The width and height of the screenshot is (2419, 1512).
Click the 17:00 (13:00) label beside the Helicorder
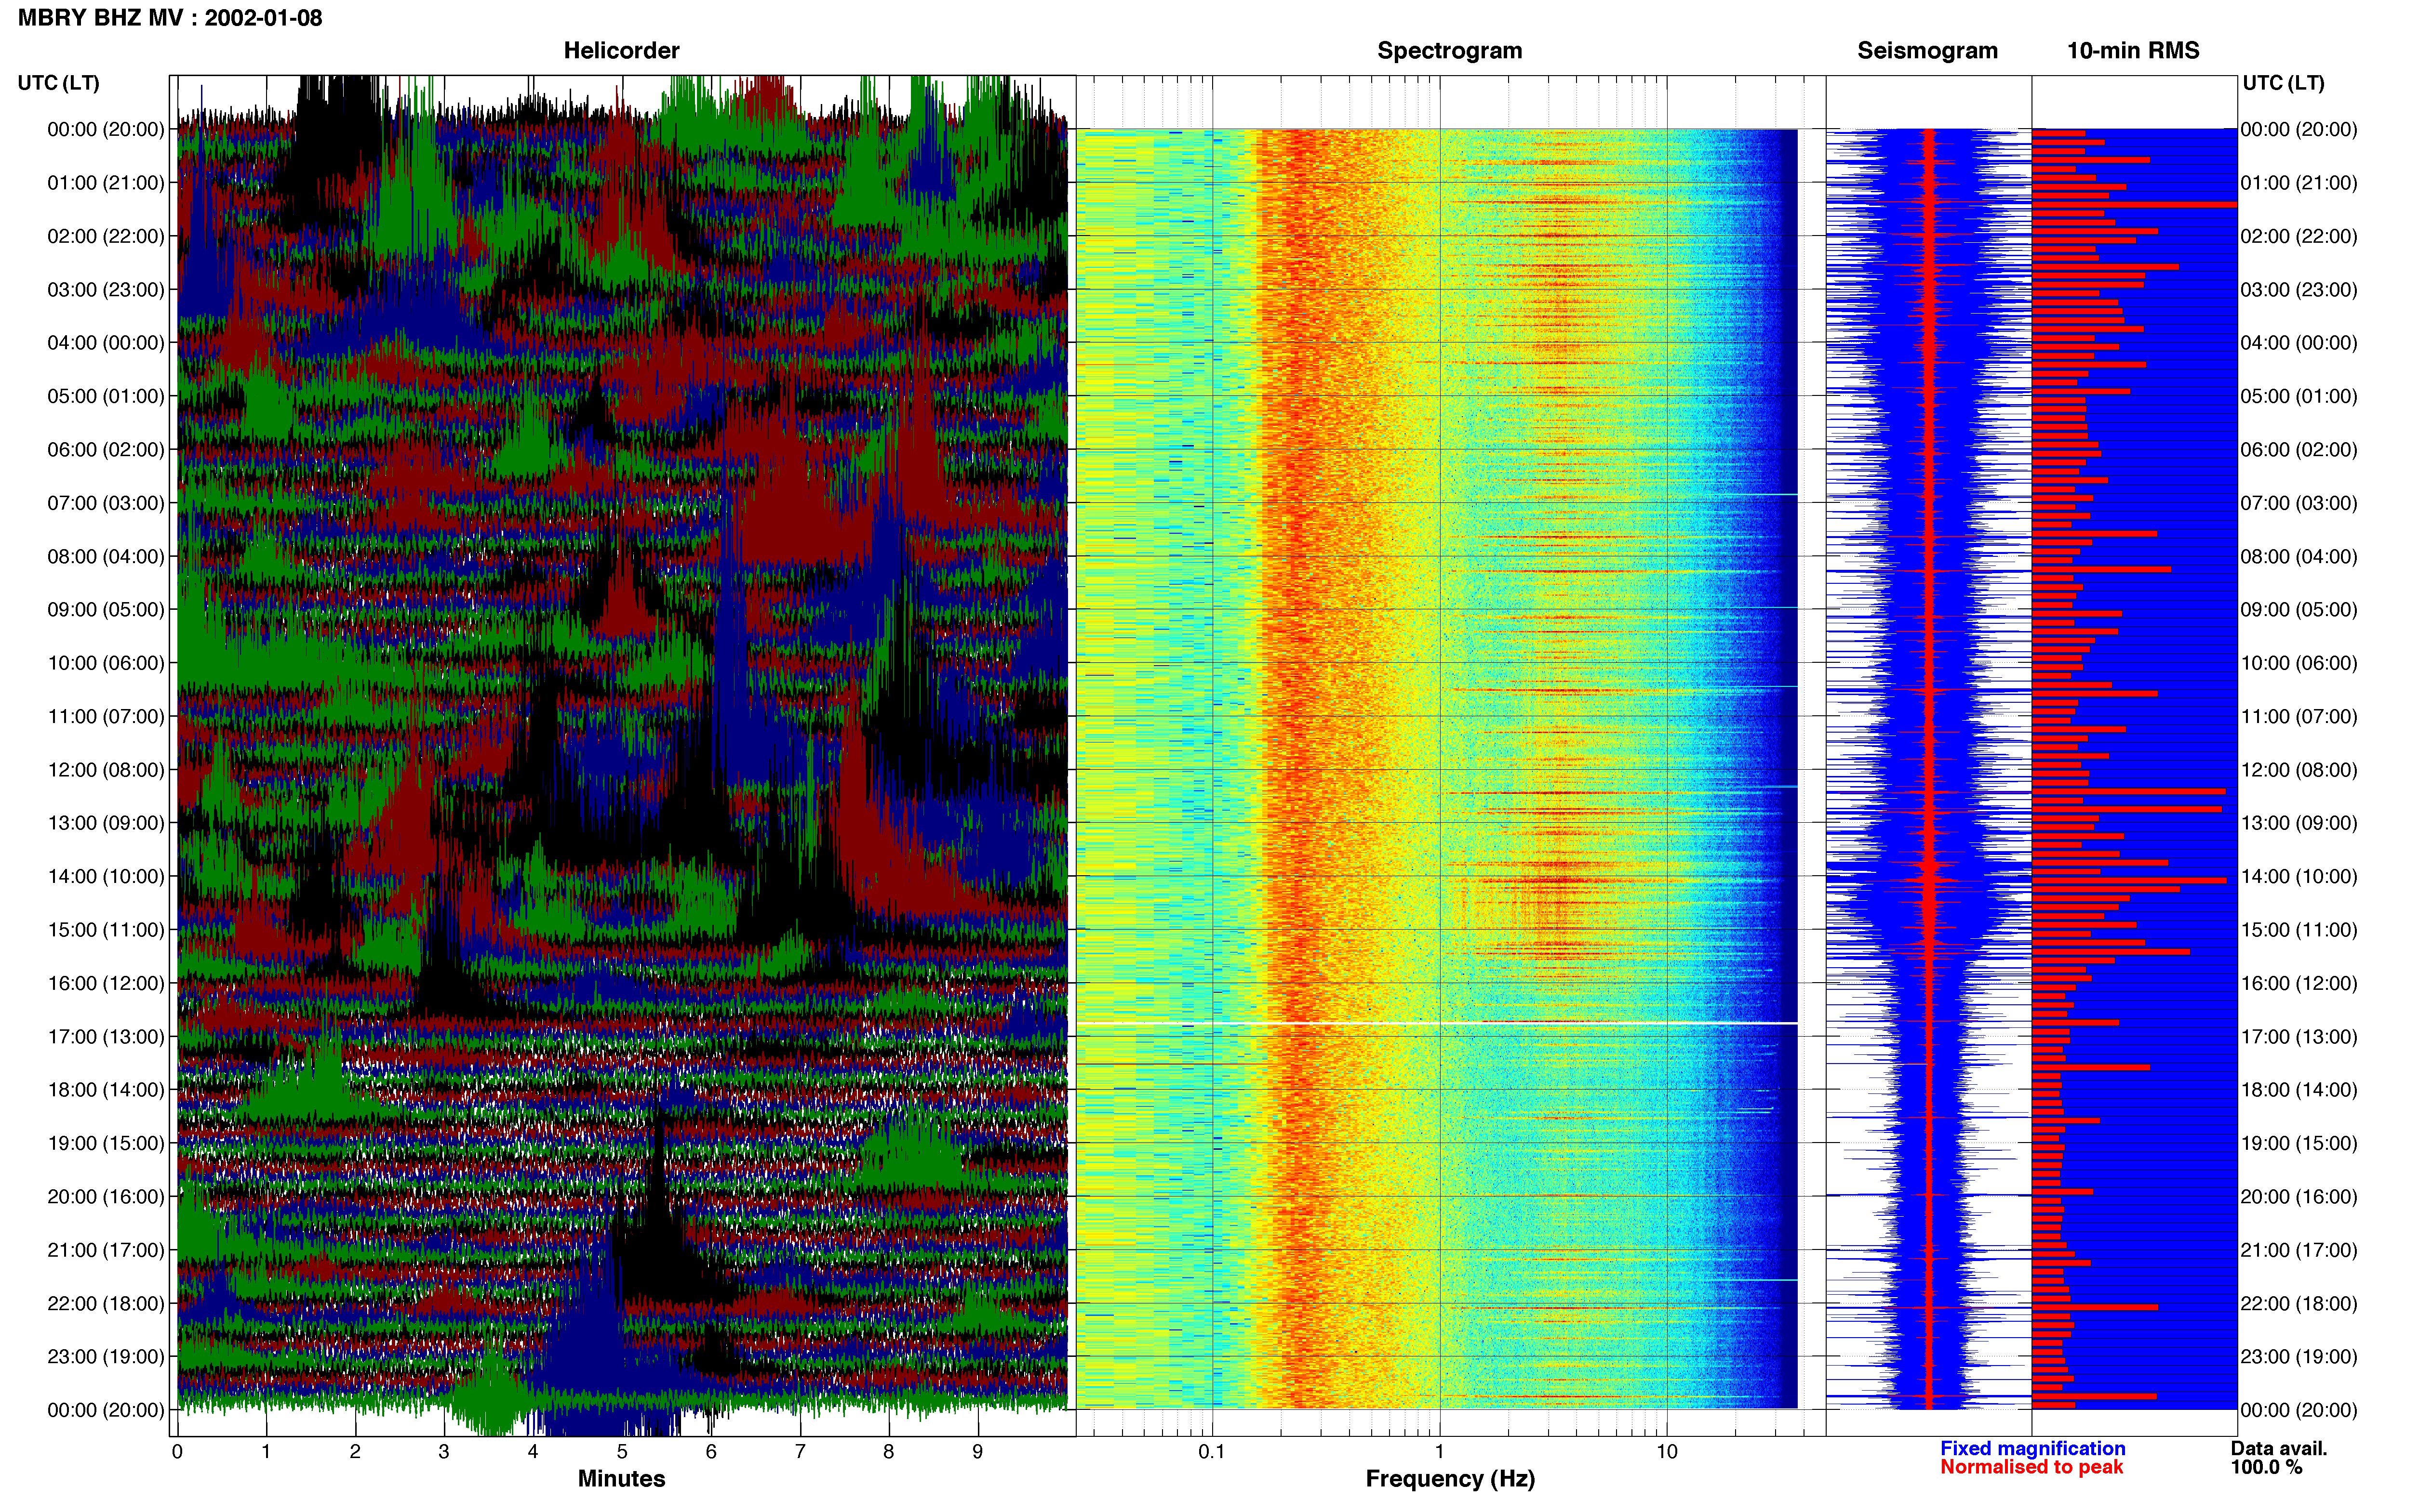point(106,1037)
